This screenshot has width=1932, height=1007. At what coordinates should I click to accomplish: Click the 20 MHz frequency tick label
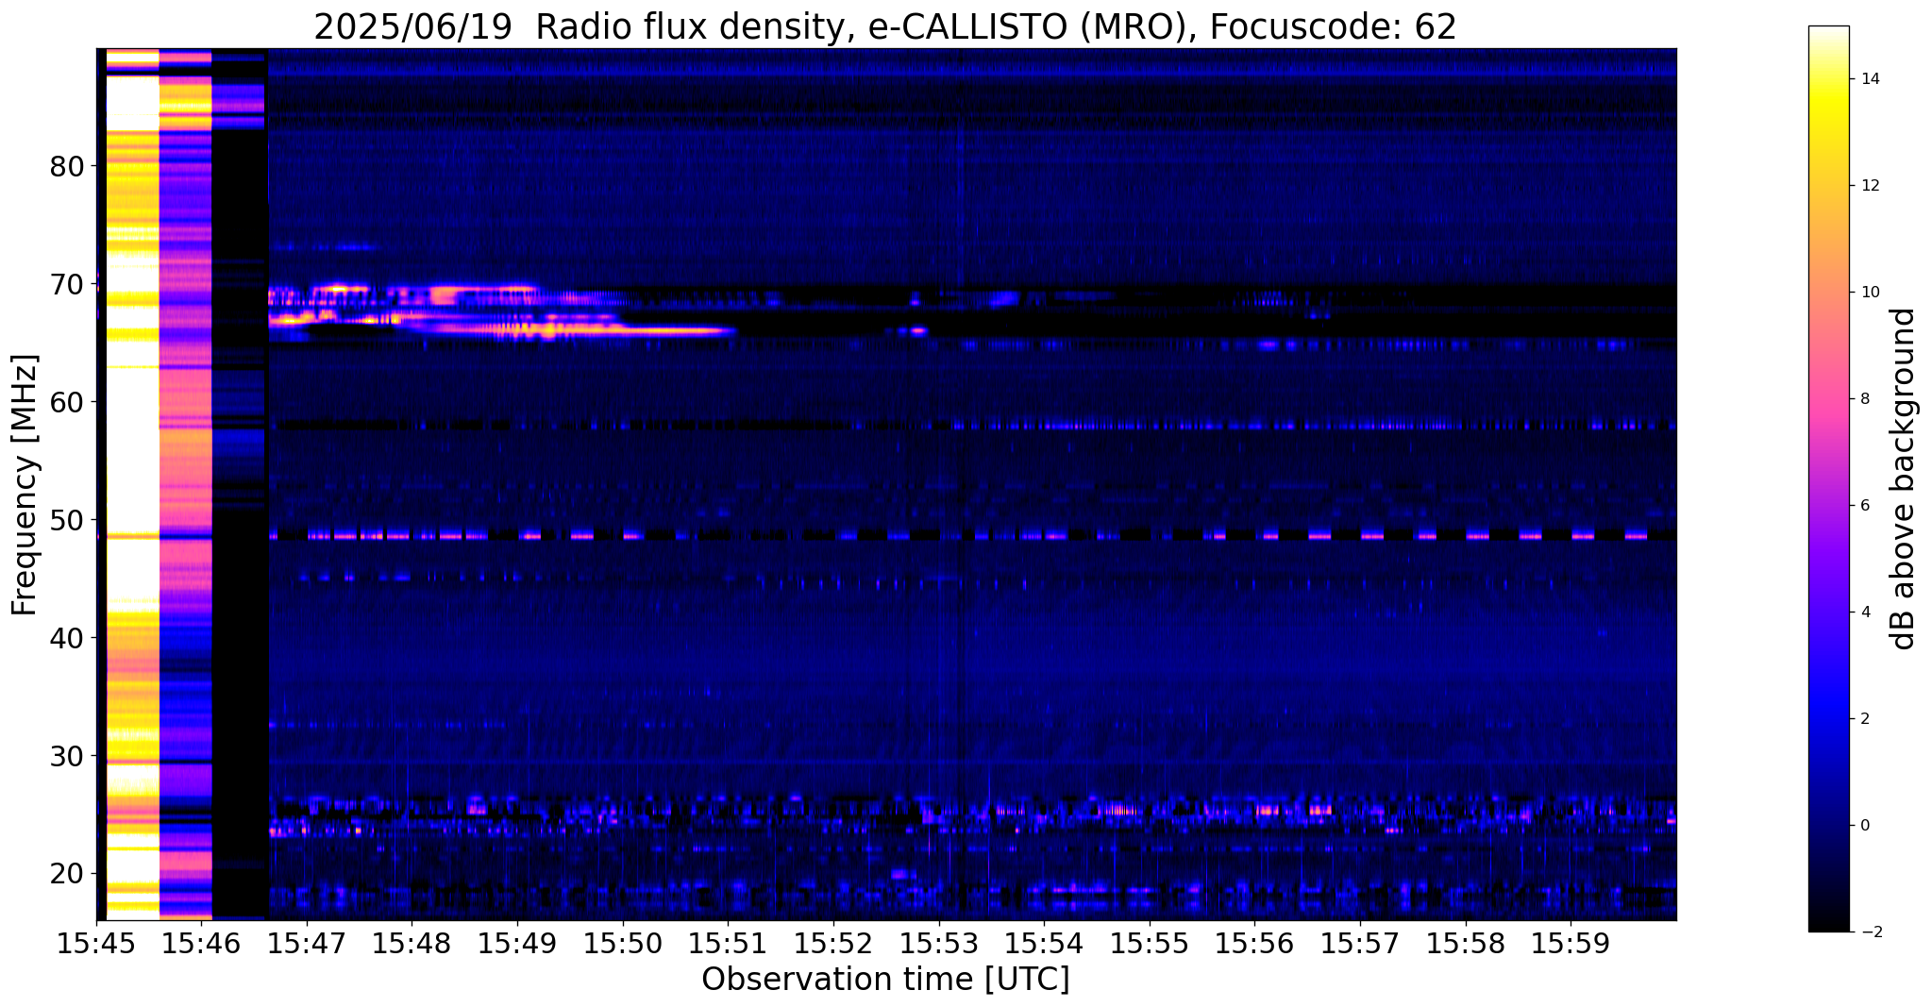pyautogui.click(x=67, y=874)
